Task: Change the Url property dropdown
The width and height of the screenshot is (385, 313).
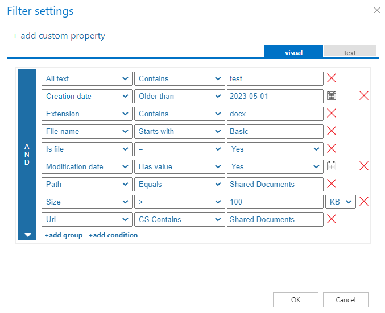Action: click(87, 219)
